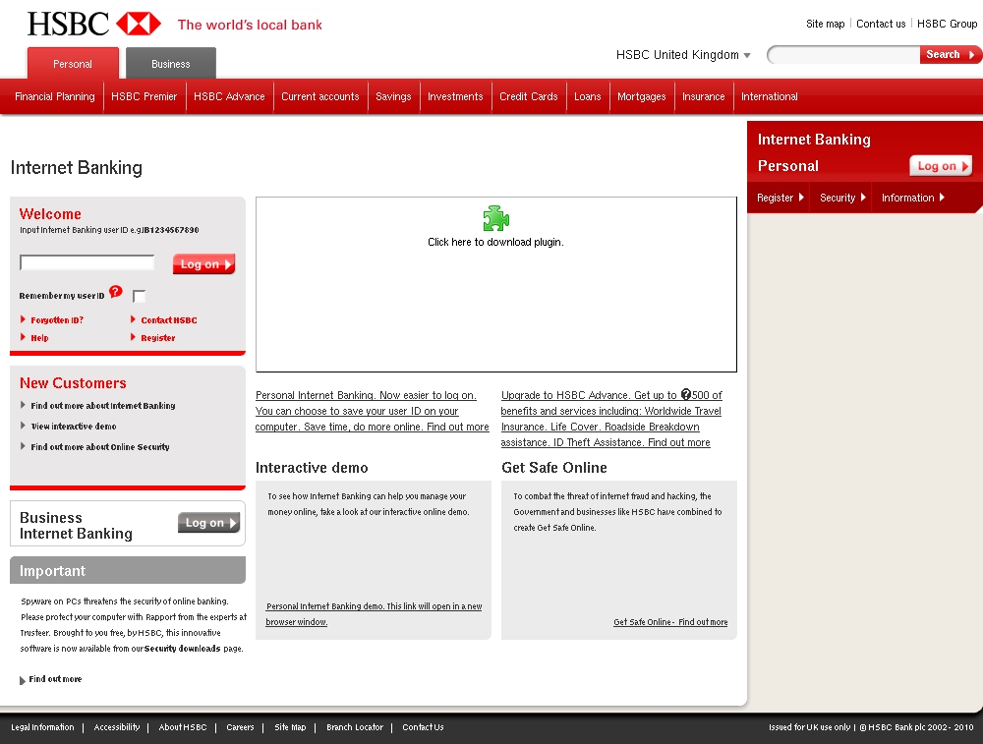Open the Mortgages navigation menu item
The image size is (983, 744).
pos(641,96)
